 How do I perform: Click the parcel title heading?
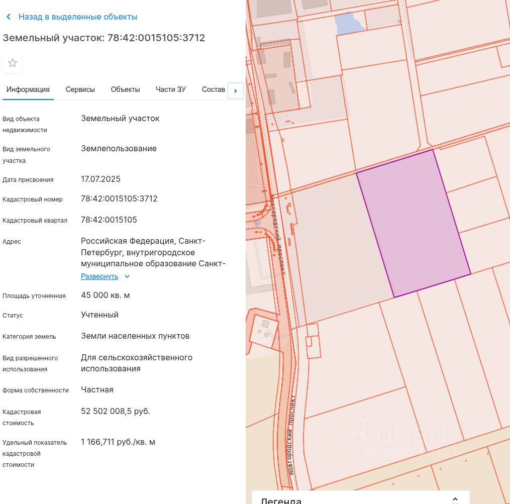point(104,38)
